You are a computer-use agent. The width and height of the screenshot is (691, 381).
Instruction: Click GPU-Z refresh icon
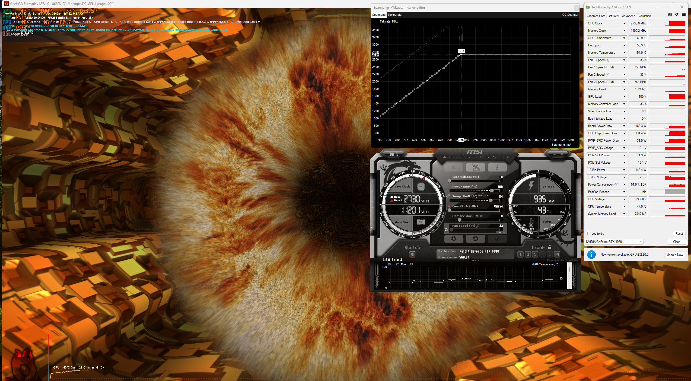point(677,15)
